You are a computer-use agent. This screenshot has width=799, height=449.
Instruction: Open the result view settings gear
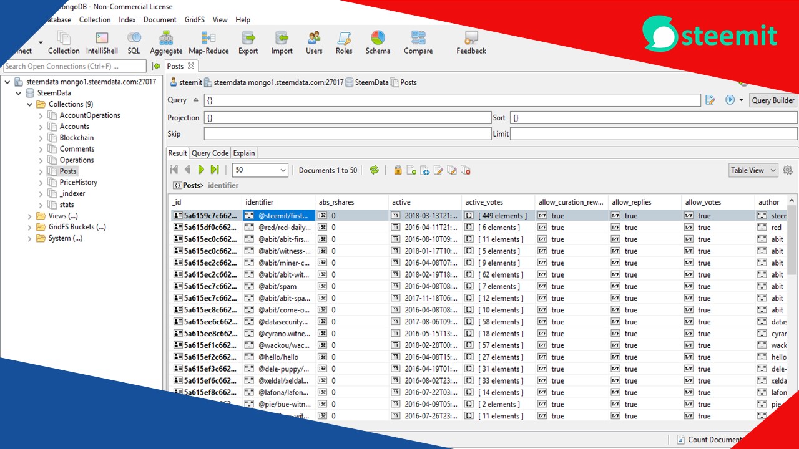pos(788,170)
